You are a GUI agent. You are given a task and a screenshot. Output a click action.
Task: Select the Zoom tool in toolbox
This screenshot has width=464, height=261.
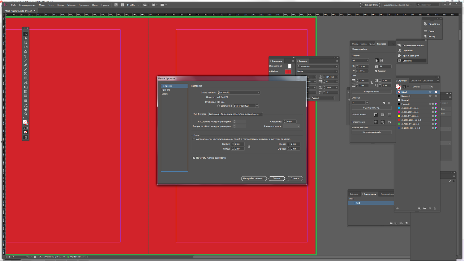click(26, 114)
